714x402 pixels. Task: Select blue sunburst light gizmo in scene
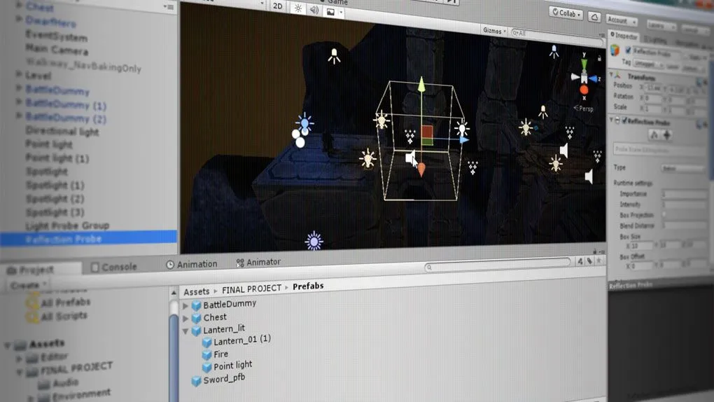(314, 241)
